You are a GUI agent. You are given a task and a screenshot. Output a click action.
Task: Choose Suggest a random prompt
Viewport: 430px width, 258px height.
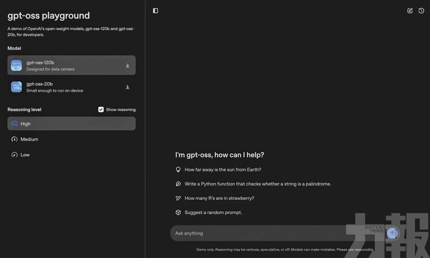tap(213, 212)
